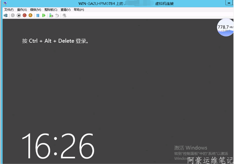Click the grayed-out Start VM icon
This screenshot has height=164, width=234.
point(13,15)
